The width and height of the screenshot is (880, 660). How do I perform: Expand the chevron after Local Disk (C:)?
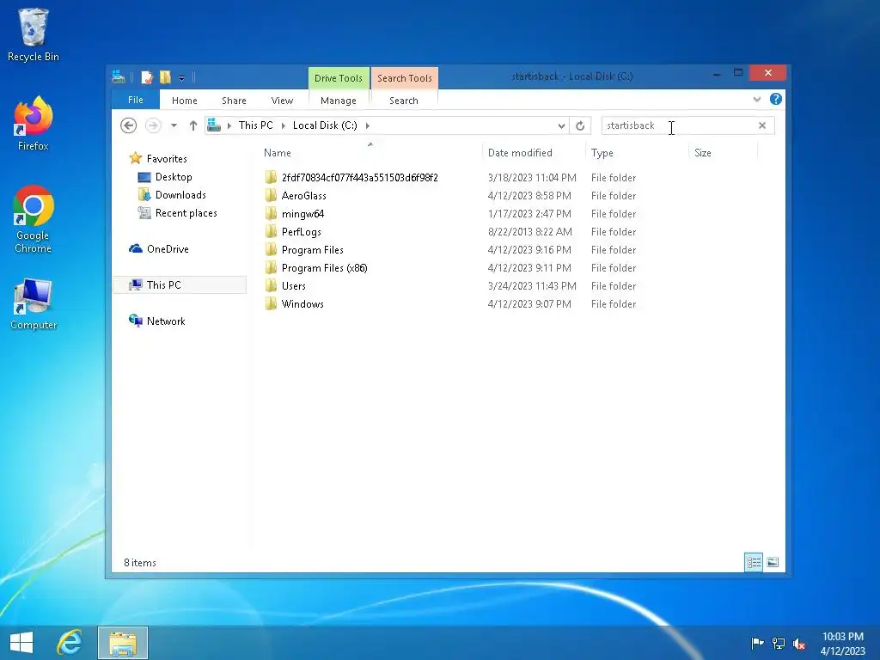click(x=368, y=125)
